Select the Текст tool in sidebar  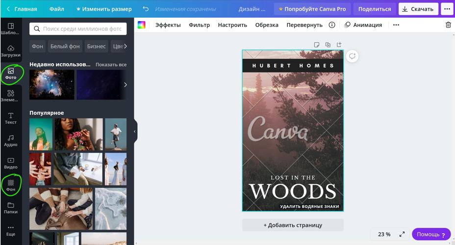[10, 118]
